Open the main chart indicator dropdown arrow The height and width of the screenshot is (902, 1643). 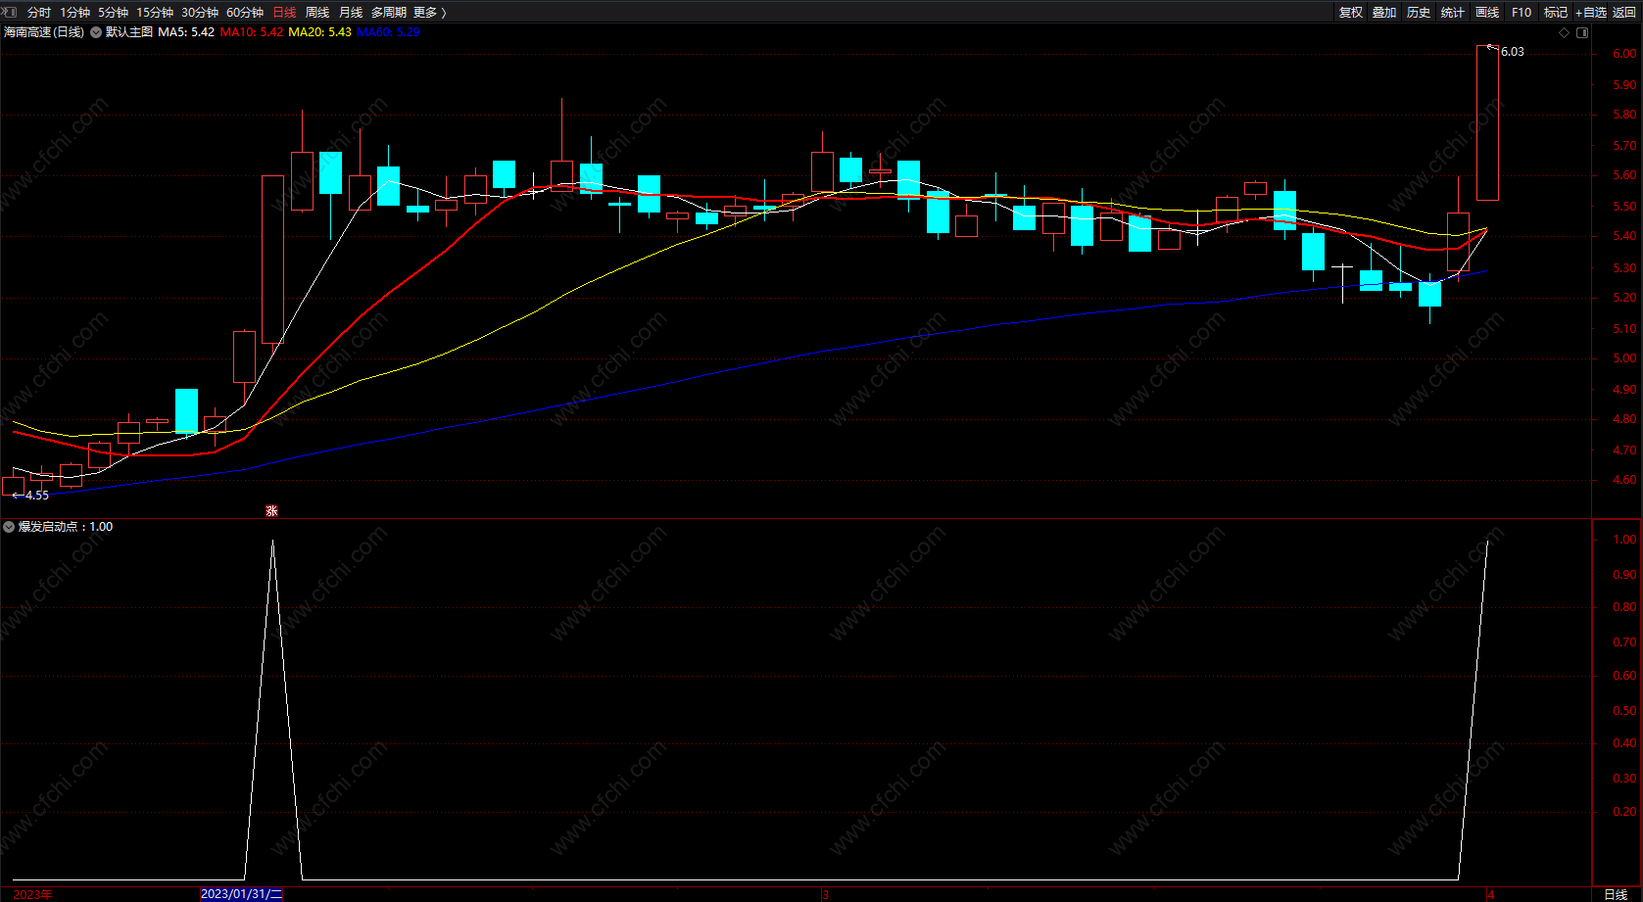96,32
